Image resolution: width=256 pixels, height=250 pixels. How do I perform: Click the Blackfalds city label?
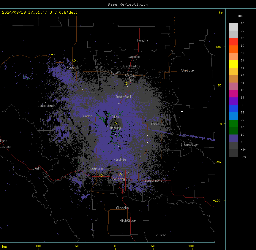pyautogui.click(x=131, y=66)
